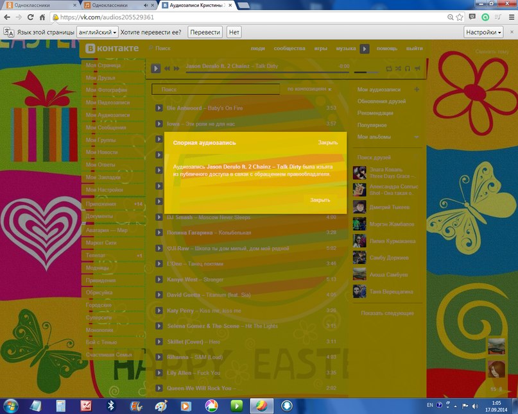The image size is (518, 414).
Task: Select the Аудиозаписи Кристины tab
Action: pos(197,5)
